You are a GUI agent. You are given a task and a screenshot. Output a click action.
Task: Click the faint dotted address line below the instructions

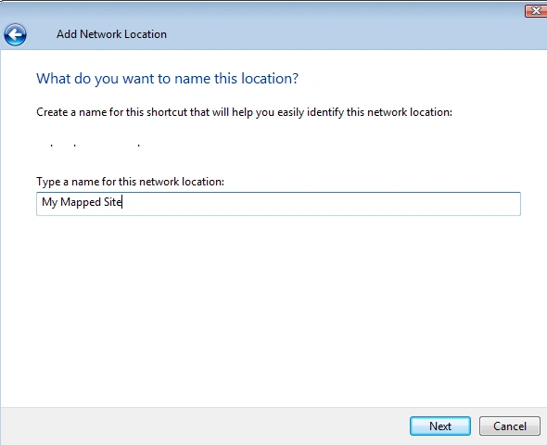click(x=95, y=145)
